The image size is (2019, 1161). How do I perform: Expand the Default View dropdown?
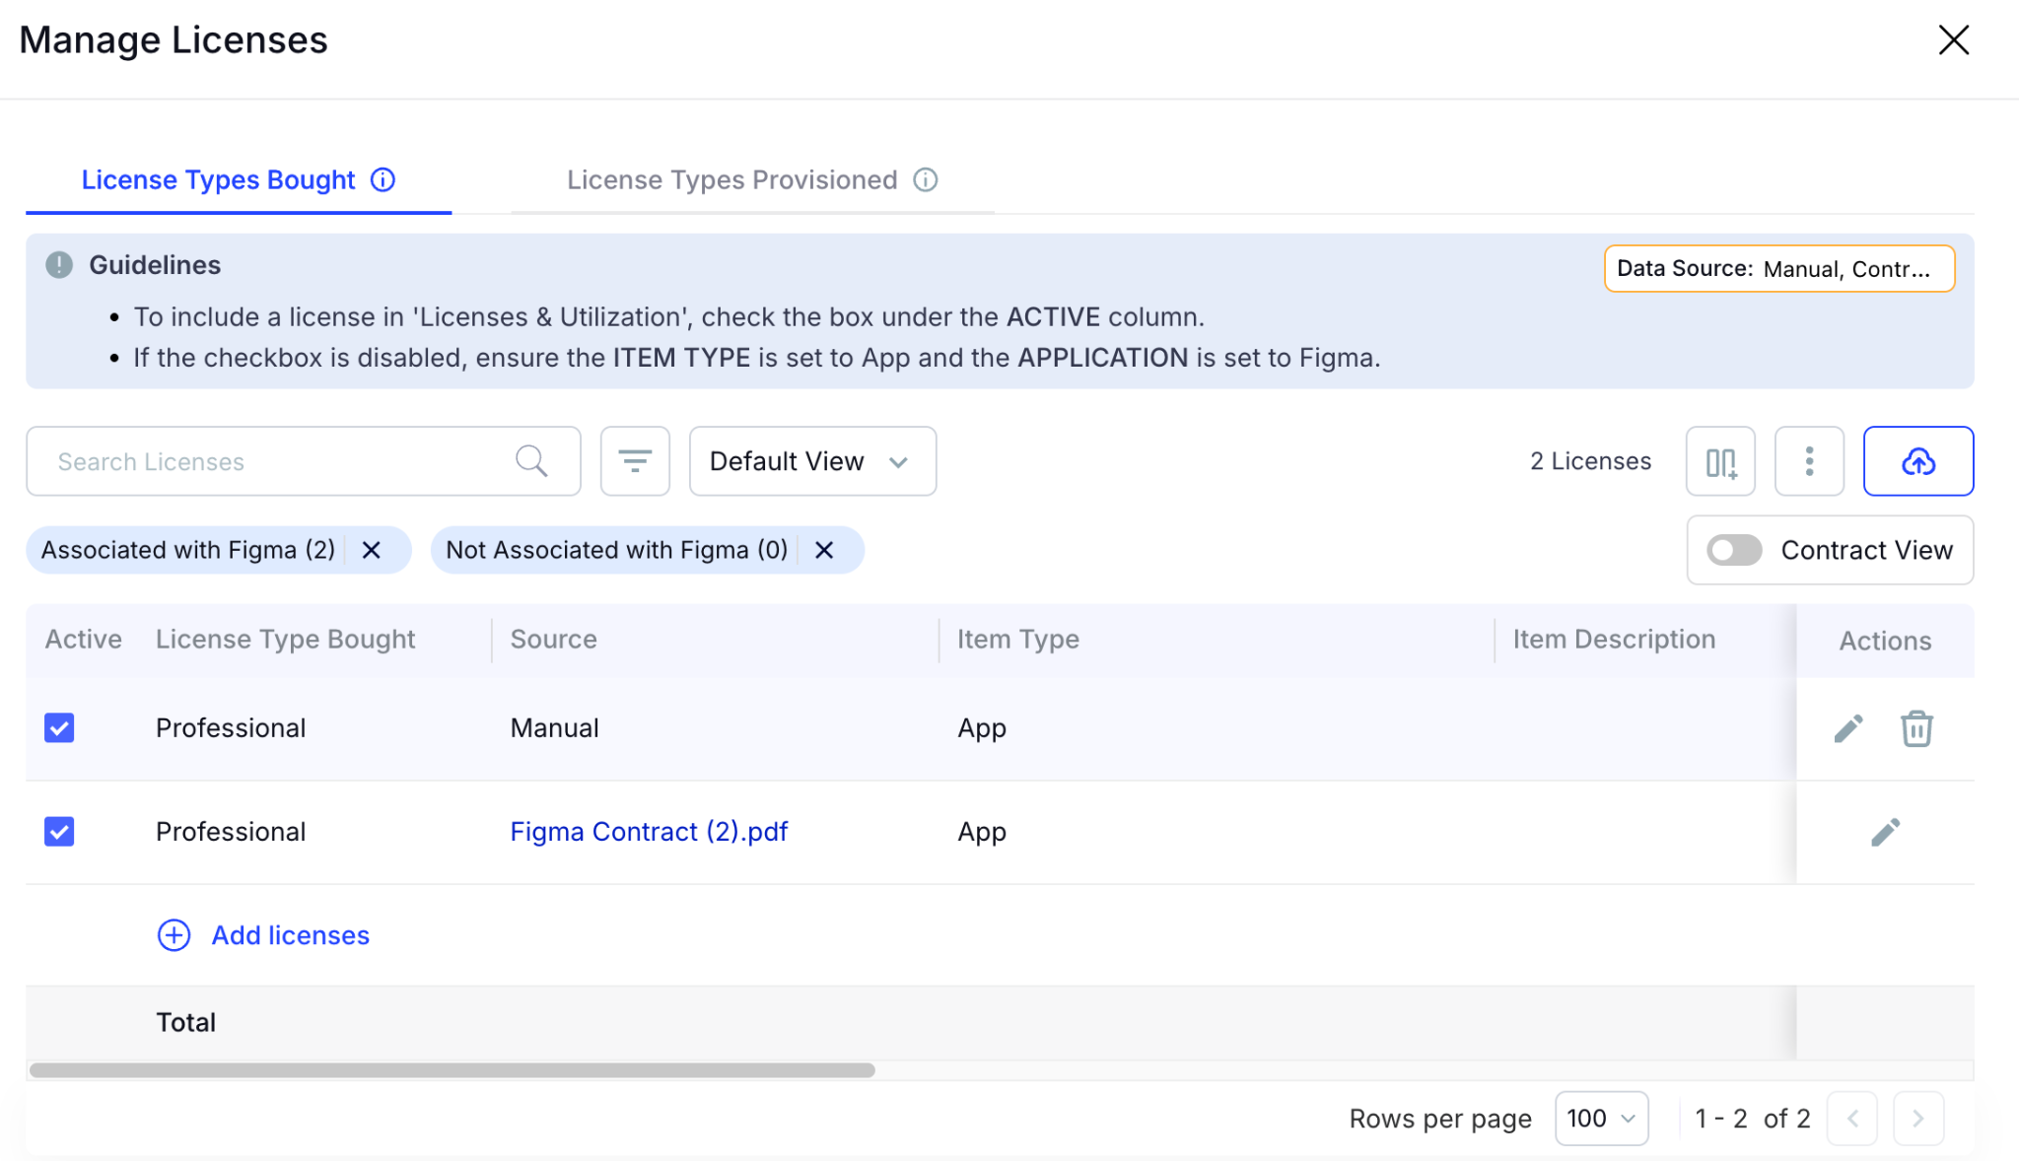pyautogui.click(x=812, y=461)
